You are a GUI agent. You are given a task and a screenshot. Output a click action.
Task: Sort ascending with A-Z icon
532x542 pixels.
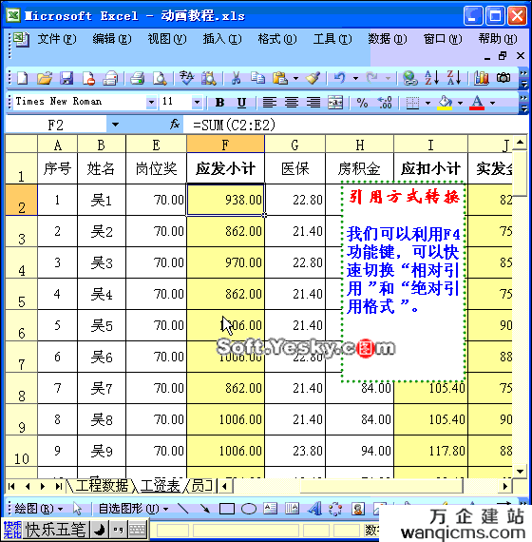tap(431, 78)
